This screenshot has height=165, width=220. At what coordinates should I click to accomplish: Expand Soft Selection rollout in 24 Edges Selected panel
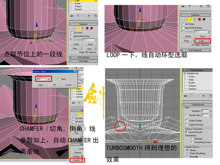[195, 50]
